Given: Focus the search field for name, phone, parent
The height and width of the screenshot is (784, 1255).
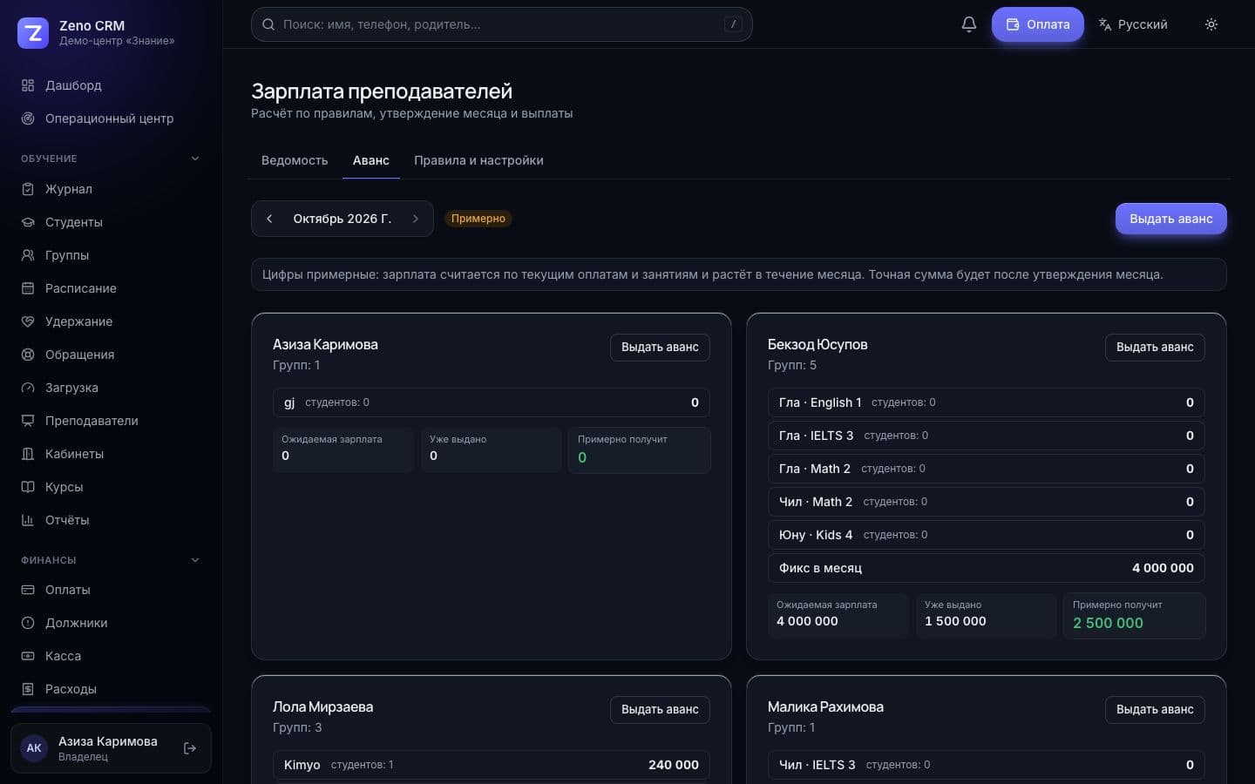Looking at the screenshot, I should coord(501,24).
